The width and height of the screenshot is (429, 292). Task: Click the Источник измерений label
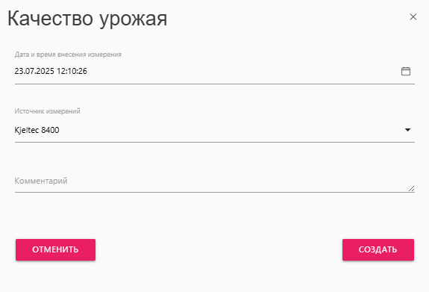coord(47,111)
